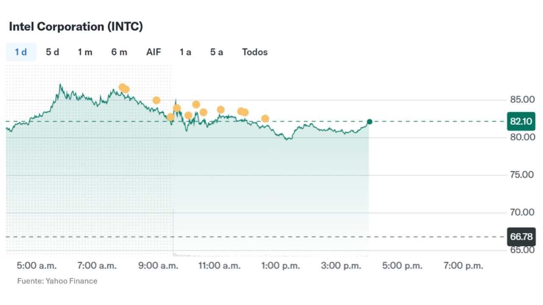The width and height of the screenshot is (543, 305).
Task: Click the 85.00 price axis label
Action: (x=522, y=100)
